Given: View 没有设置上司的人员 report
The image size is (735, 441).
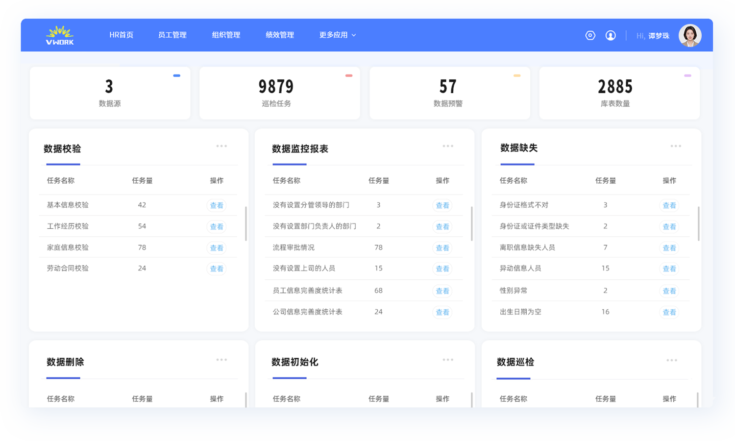Looking at the screenshot, I should [442, 269].
